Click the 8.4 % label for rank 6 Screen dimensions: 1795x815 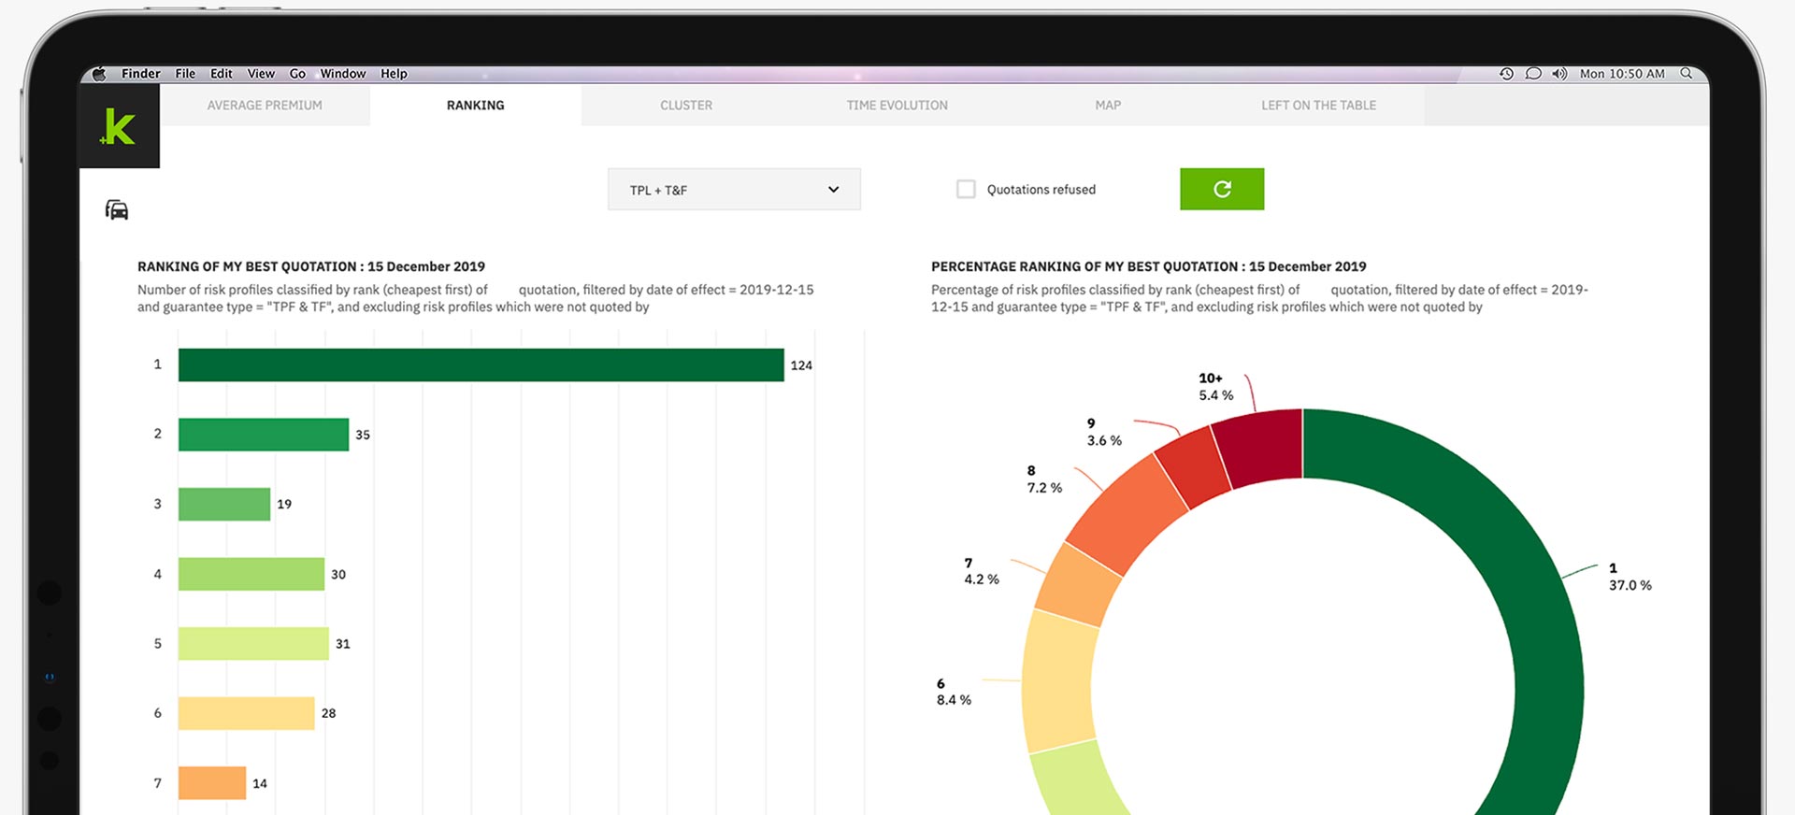click(954, 700)
